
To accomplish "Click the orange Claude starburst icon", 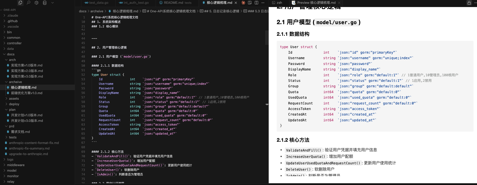I will (x=243, y=3).
